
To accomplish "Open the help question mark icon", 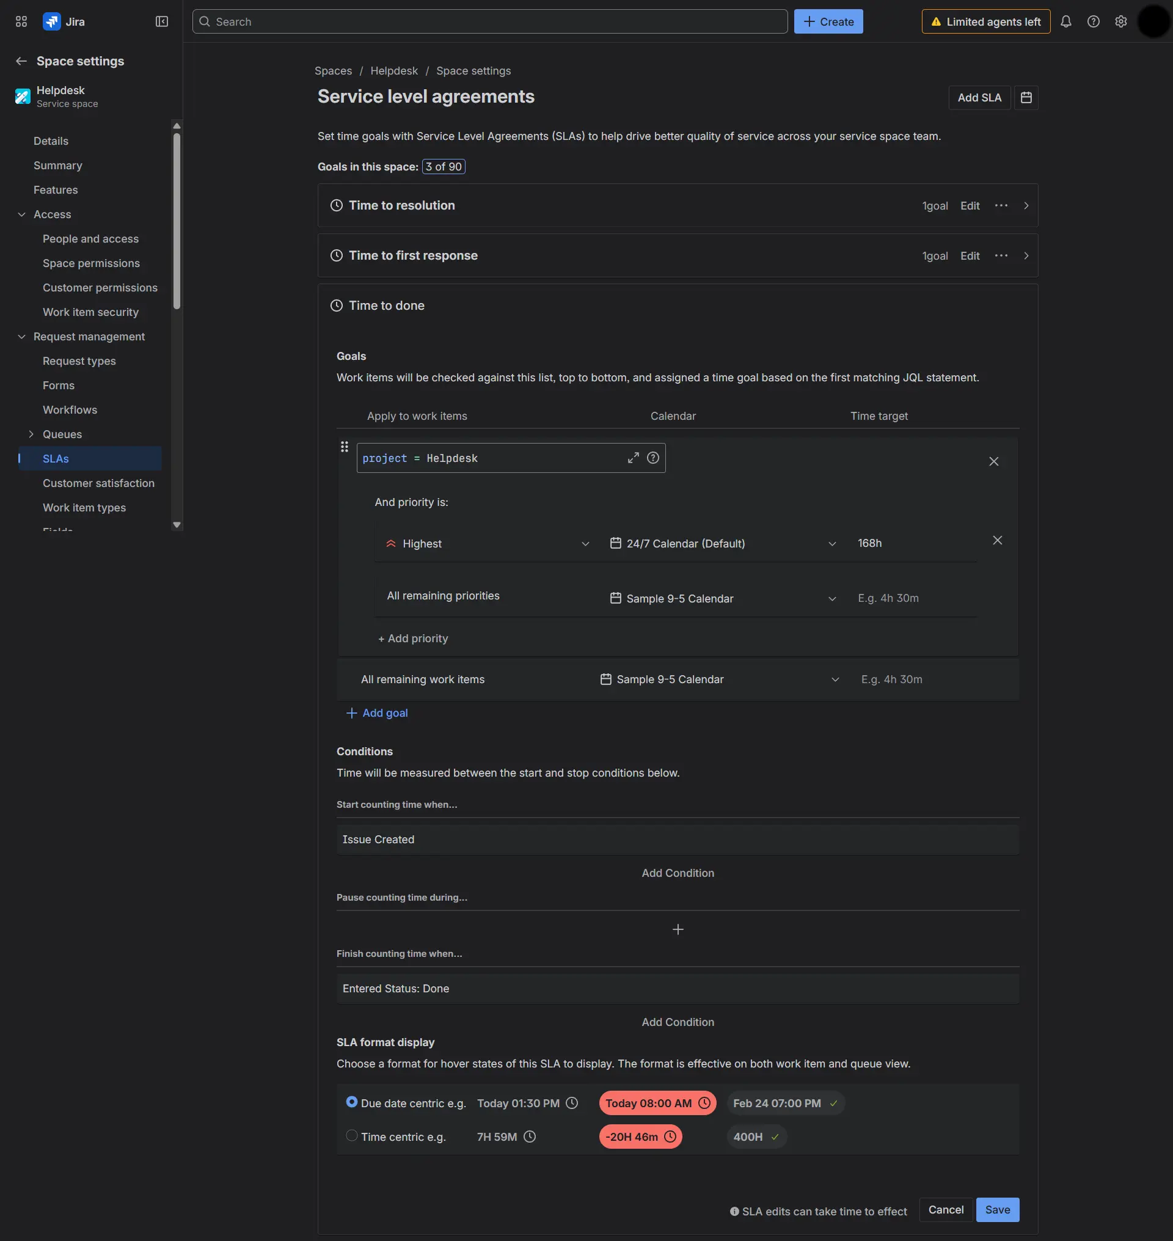I will [x=1094, y=21].
